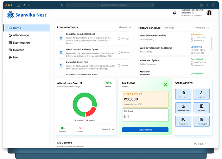Screen dimensions: 222x159
Task: Open the View Results quick action
Action: pos(183,94)
